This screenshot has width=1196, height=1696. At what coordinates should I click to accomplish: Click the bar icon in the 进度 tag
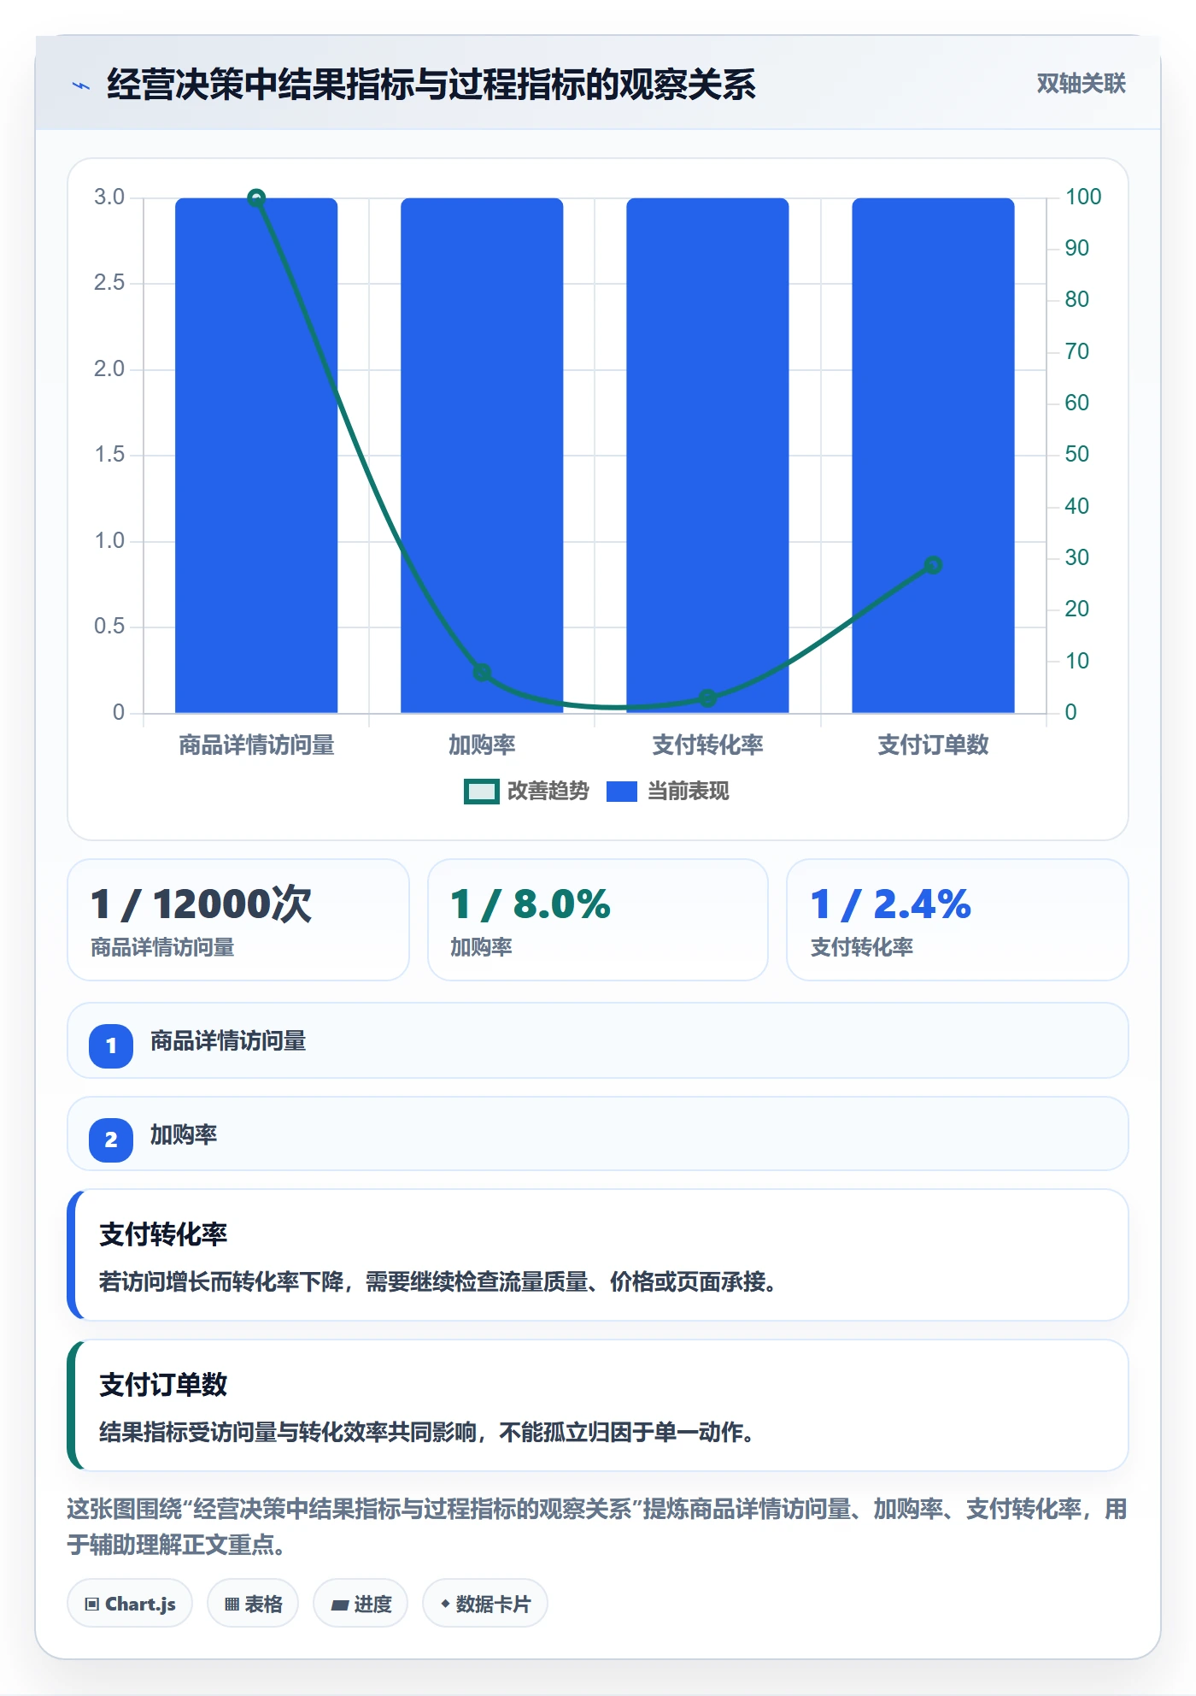[x=339, y=1605]
